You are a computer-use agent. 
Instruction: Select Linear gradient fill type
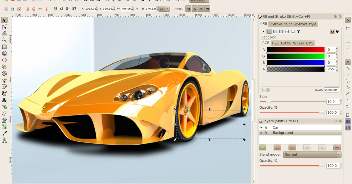point(275,32)
